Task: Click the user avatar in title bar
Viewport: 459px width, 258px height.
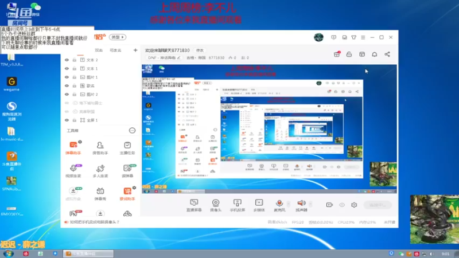Action: [x=318, y=37]
